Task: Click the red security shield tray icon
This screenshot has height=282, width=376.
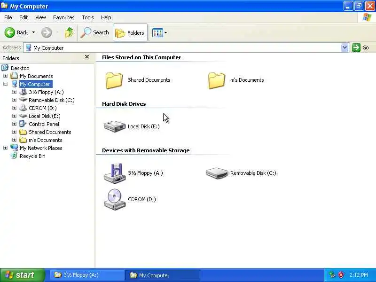Action: point(341,275)
